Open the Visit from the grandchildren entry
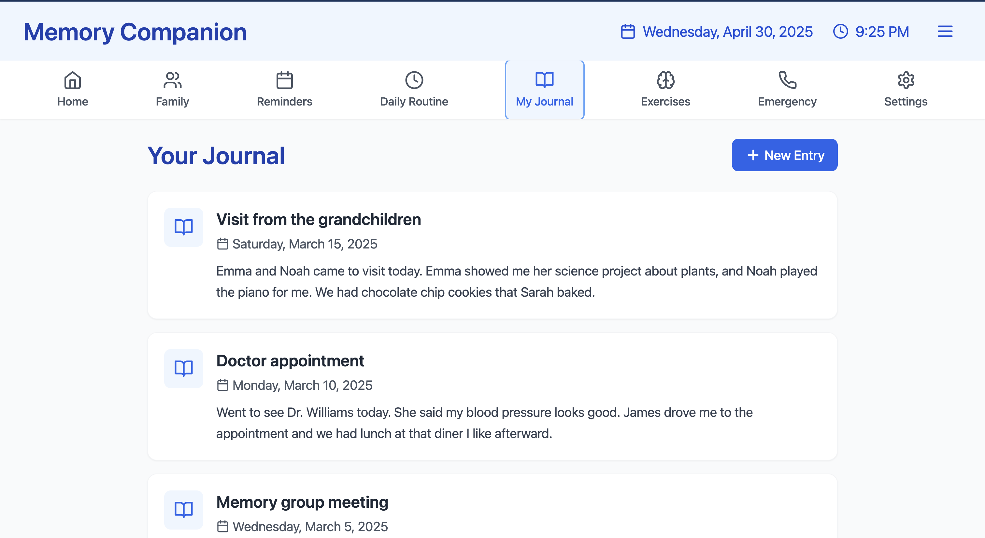Screen dimensions: 985x538 [319, 219]
